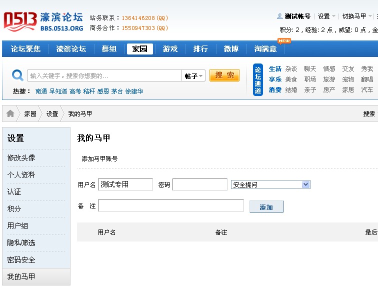Click the hot search term 南通
Image resolution: width=378 pixels, height=290 pixels.
(x=41, y=91)
